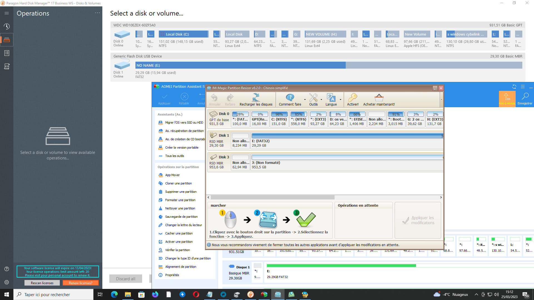
Task: Open Paragon task list sidebar icon
Action: tap(7, 53)
